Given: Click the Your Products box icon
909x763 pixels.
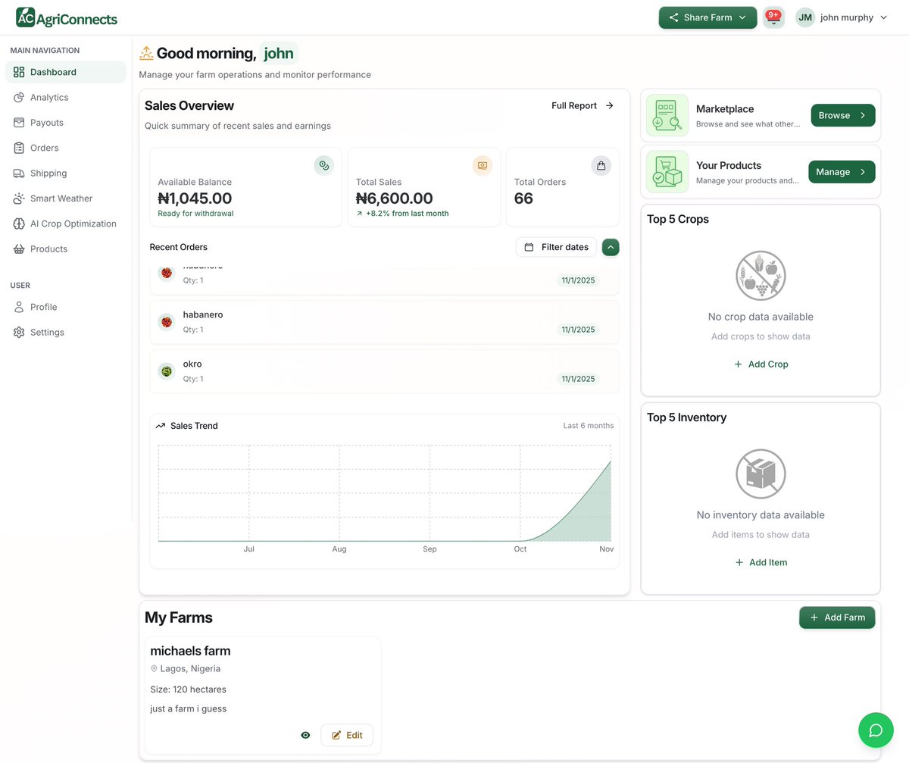Looking at the screenshot, I should click(667, 172).
